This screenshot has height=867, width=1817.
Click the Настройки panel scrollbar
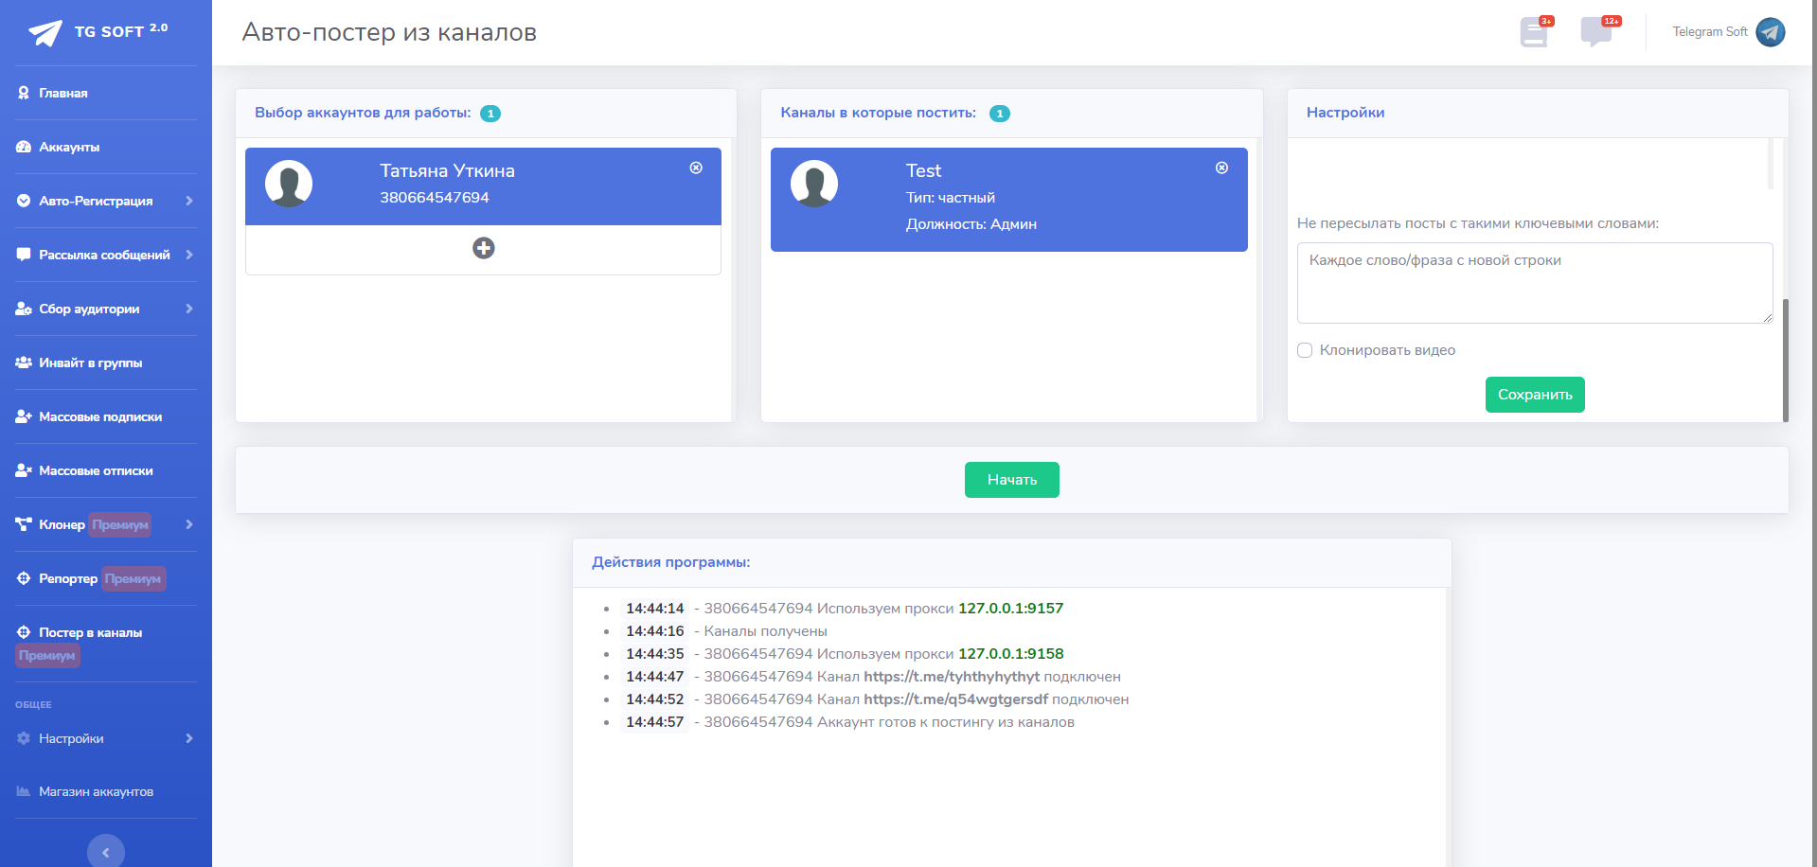1786,360
